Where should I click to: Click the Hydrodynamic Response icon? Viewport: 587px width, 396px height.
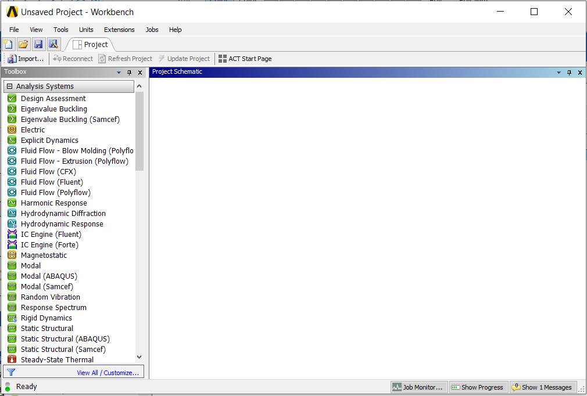click(12, 224)
